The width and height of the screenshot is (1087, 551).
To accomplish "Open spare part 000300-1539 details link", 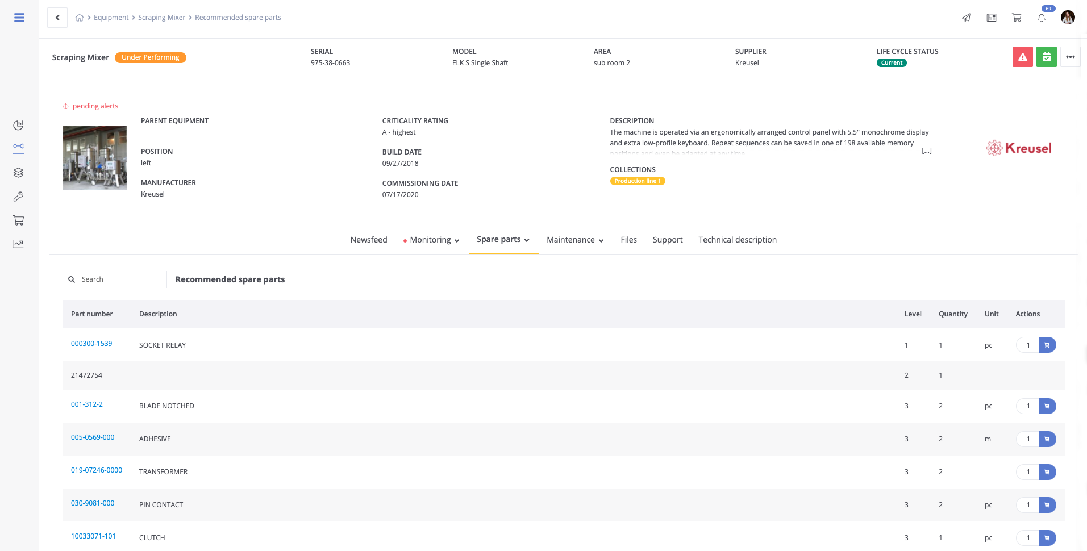I will [x=91, y=344].
